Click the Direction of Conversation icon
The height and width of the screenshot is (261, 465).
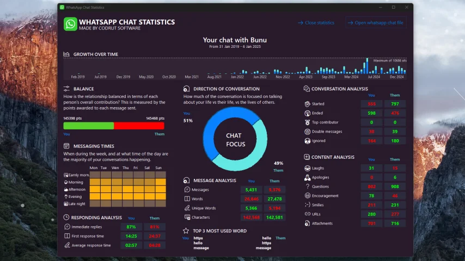187,89
